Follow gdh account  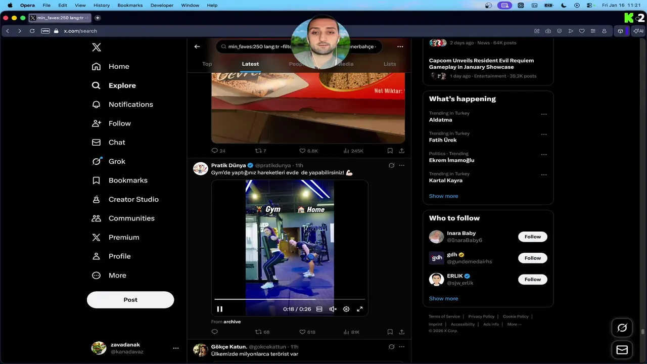533,258
